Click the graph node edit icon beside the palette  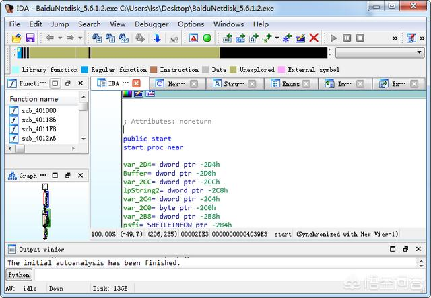coord(139,94)
